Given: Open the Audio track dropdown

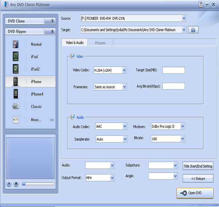Looking at the screenshot, I should pos(112,165).
